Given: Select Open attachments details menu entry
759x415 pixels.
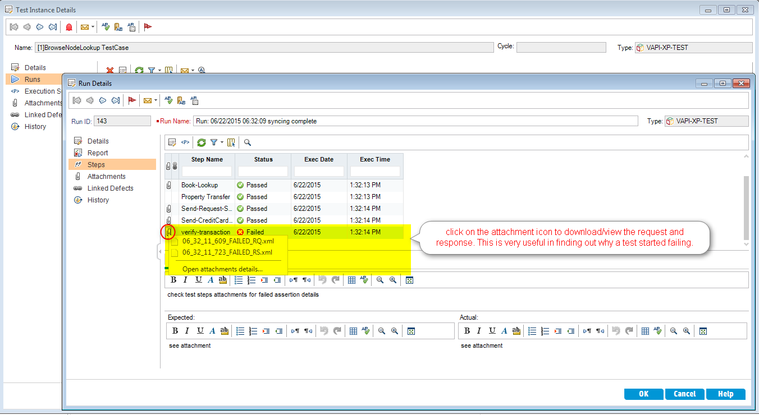Looking at the screenshot, I should (x=222, y=269).
